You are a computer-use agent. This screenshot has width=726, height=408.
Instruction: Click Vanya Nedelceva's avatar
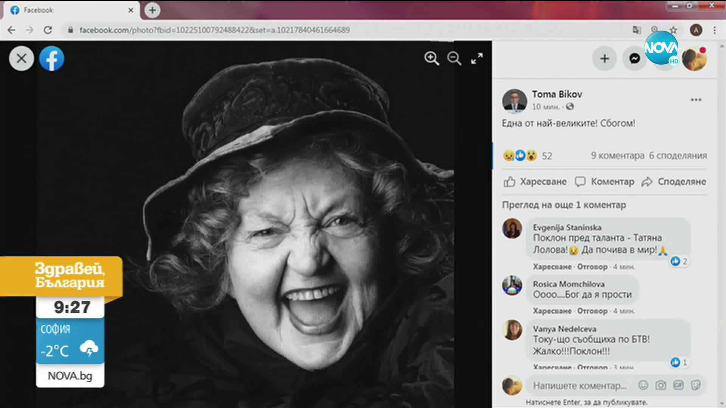click(512, 330)
